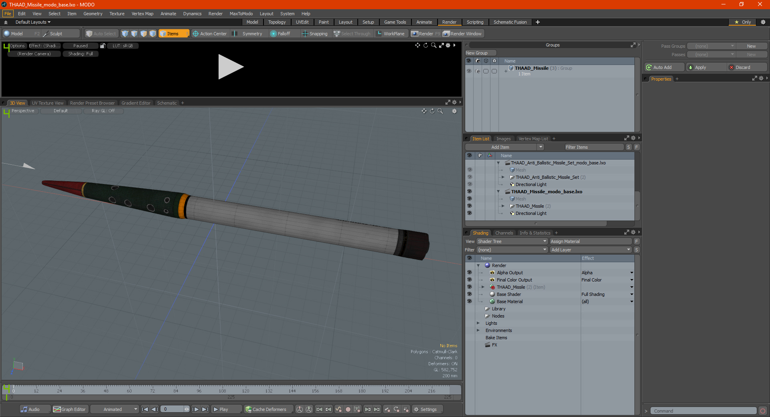Open Filter (none) dropdown

pos(512,250)
